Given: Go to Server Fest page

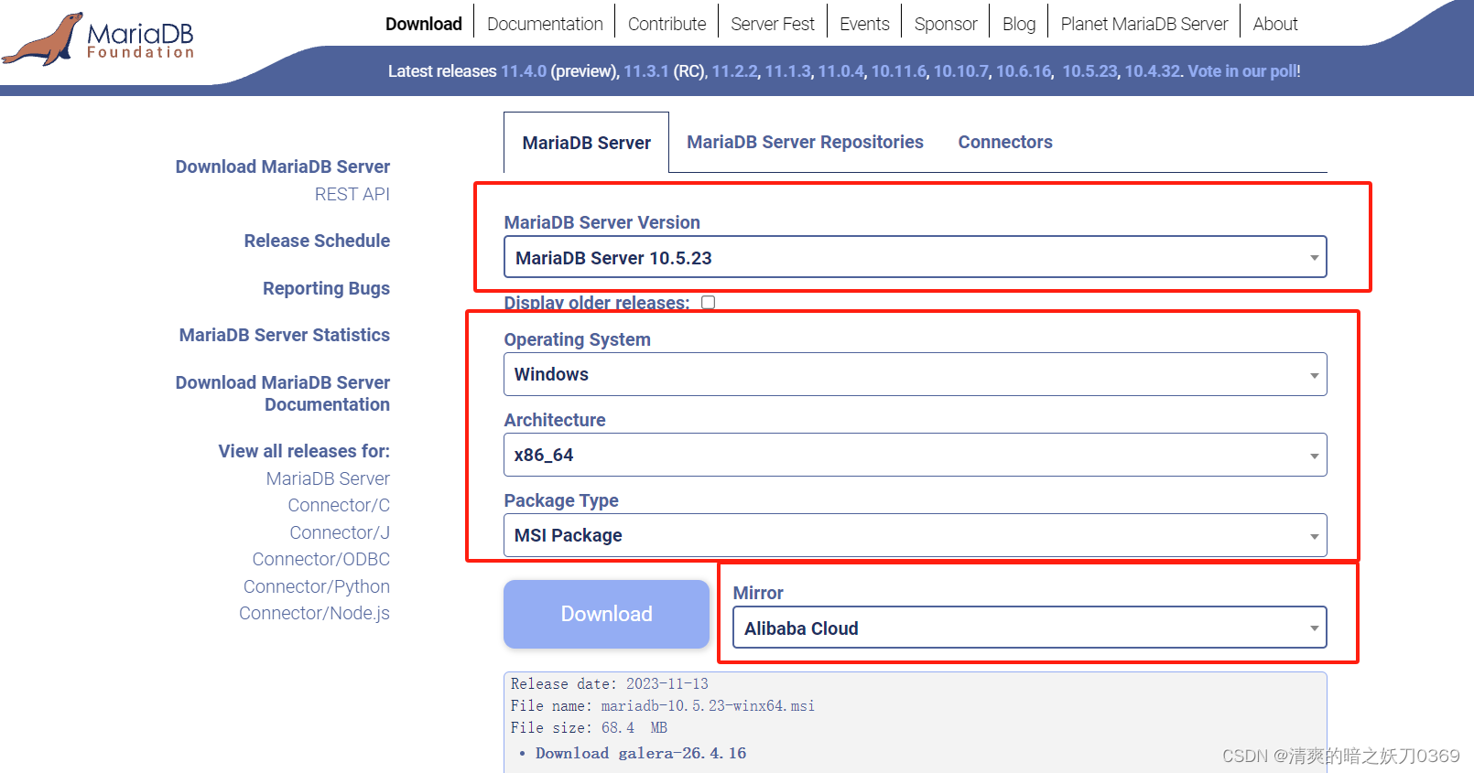Looking at the screenshot, I should click(773, 24).
